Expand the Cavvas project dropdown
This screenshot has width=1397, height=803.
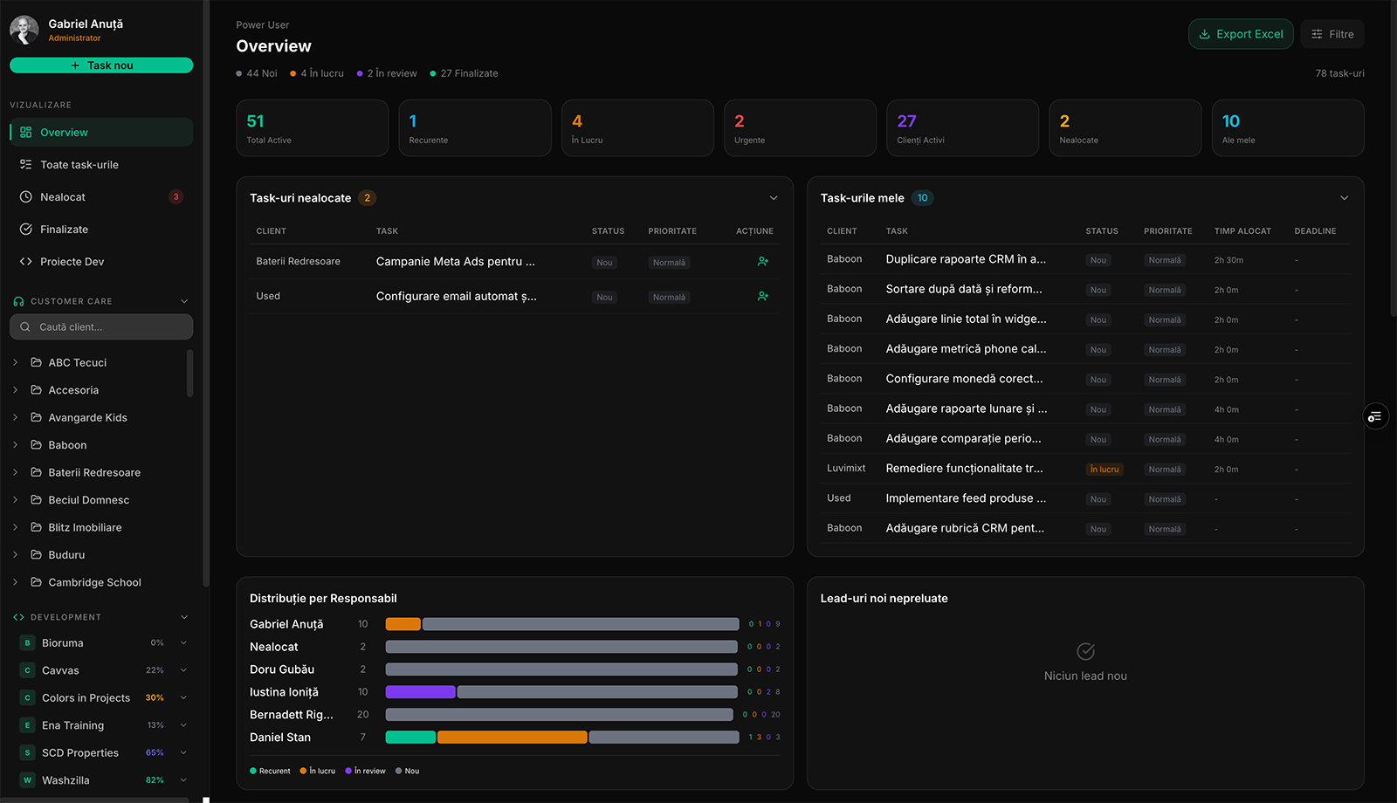[183, 670]
